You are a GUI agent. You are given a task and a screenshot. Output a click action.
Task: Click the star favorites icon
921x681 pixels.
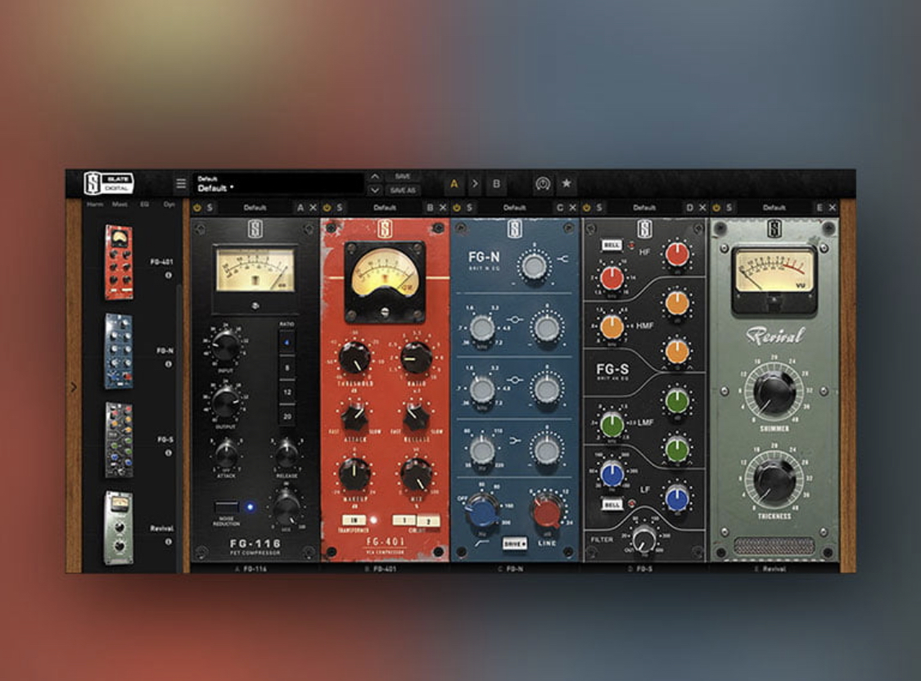coord(567,183)
